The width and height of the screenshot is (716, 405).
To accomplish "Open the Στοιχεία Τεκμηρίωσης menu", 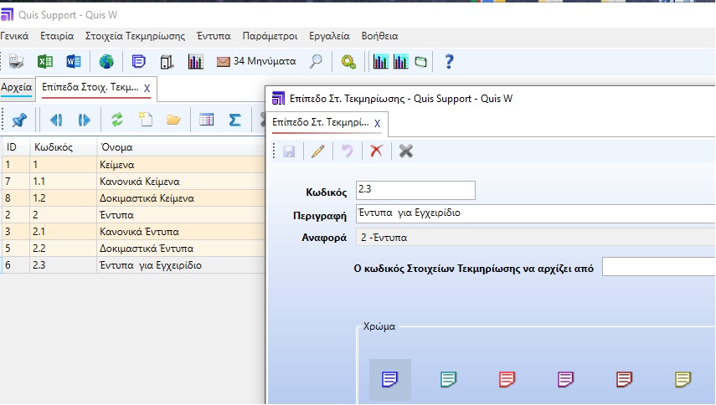I will 135,36.
